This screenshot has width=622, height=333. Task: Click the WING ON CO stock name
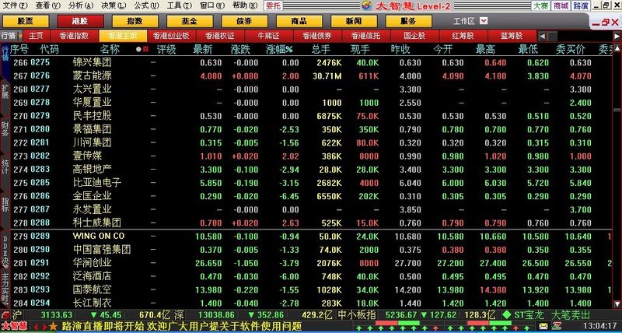coord(99,236)
